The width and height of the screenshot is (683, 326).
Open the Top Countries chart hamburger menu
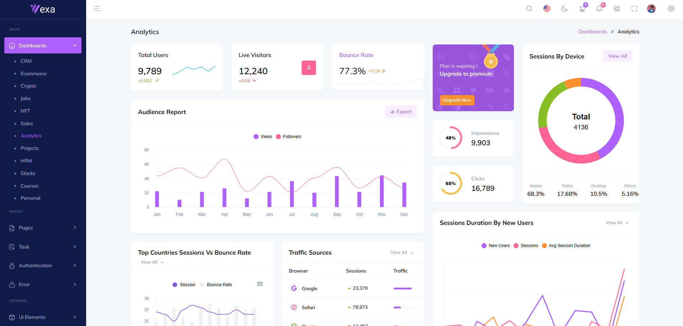coord(260,284)
